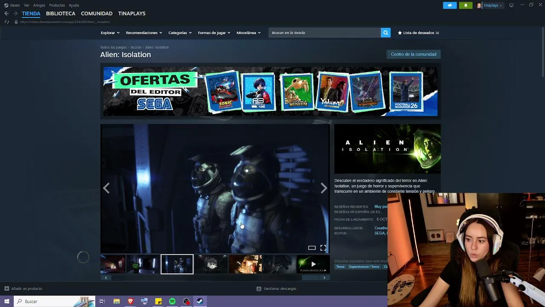
Task: Toggle theater mode on the media viewer
Action: pyautogui.click(x=312, y=248)
